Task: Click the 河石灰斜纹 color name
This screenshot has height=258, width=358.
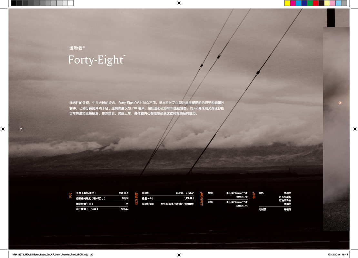Action: [x=285, y=197]
